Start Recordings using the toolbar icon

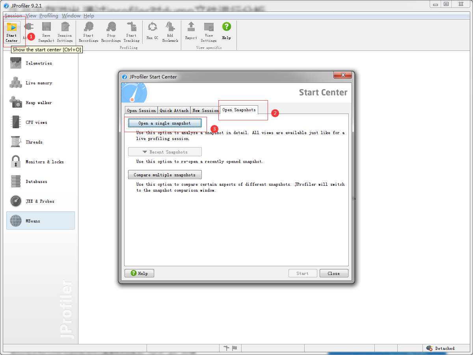click(88, 32)
